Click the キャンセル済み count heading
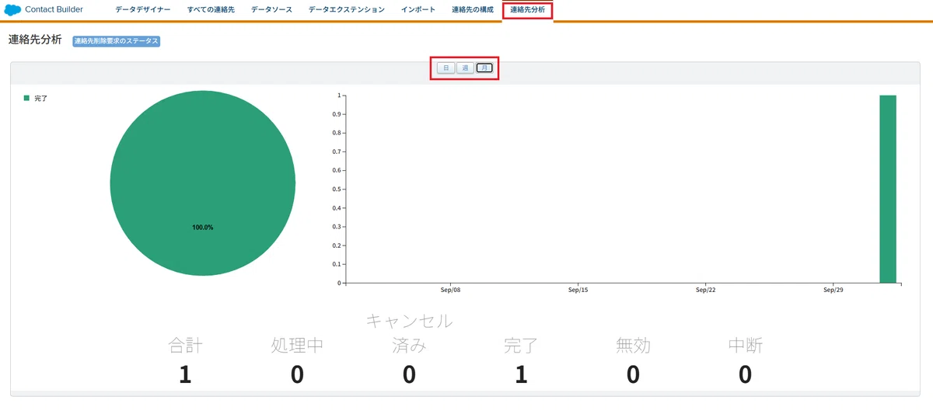933x414 pixels. pyautogui.click(x=409, y=333)
